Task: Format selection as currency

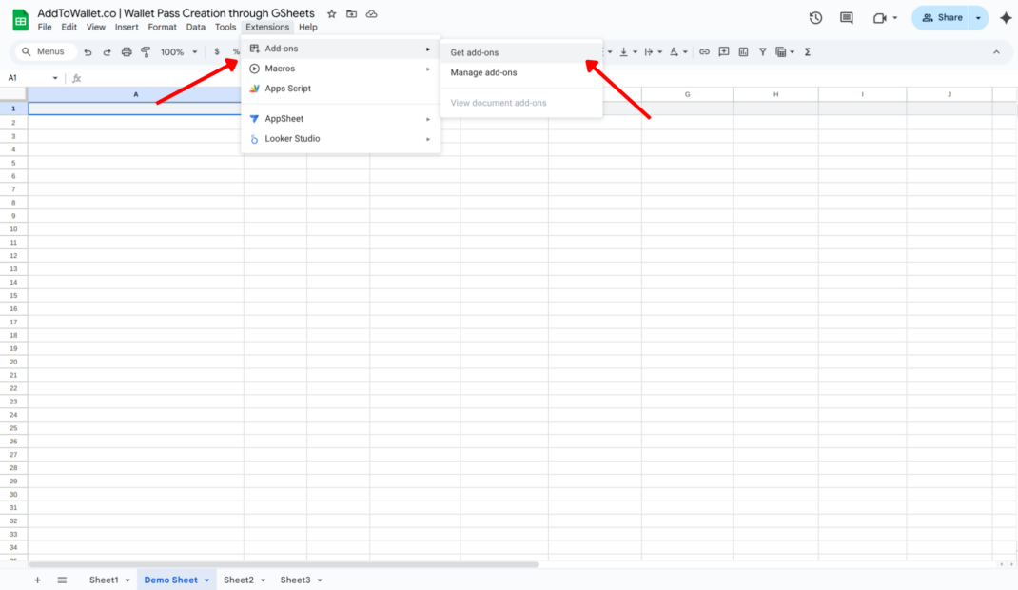Action: point(216,51)
